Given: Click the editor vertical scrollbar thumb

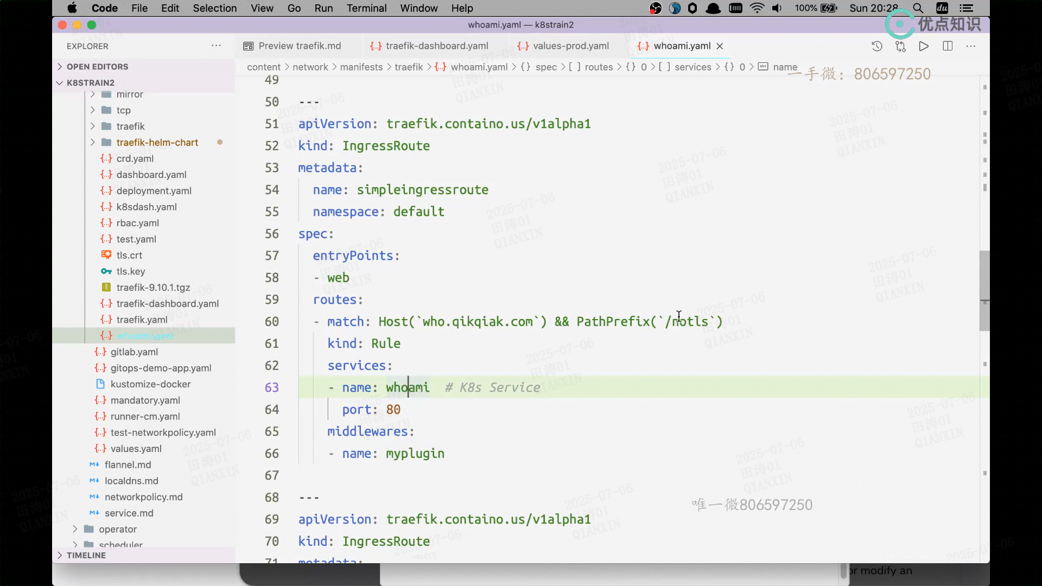Looking at the screenshot, I should click(984, 290).
